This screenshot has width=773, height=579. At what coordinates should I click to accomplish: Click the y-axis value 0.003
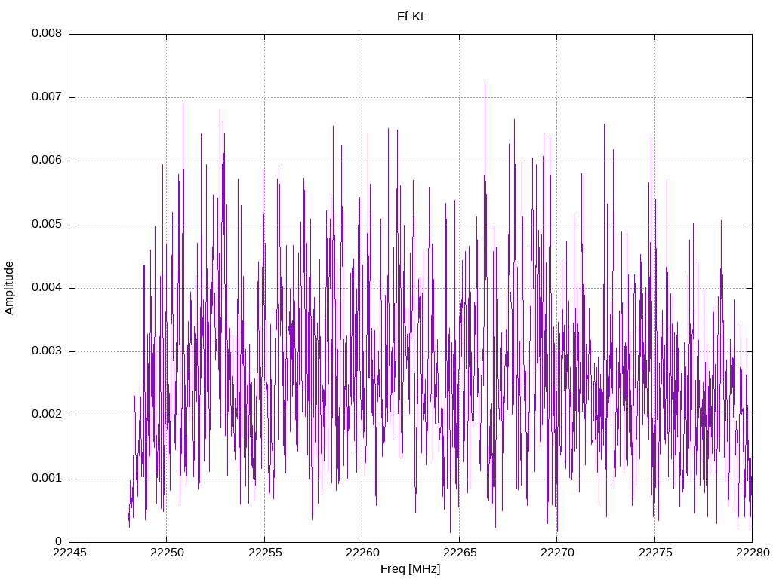tap(47, 351)
